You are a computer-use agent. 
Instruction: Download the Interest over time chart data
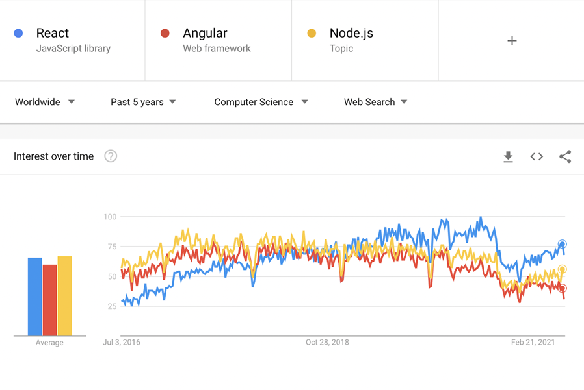coord(508,157)
